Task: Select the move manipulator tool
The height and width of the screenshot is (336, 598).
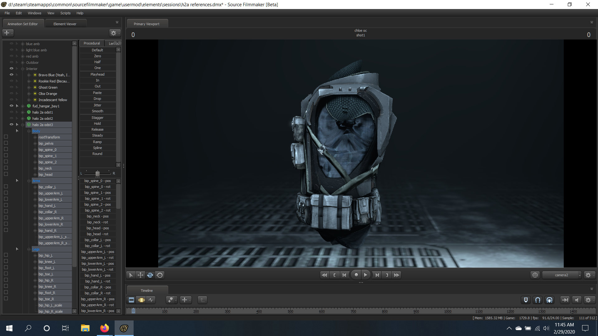Action: pyautogui.click(x=140, y=275)
